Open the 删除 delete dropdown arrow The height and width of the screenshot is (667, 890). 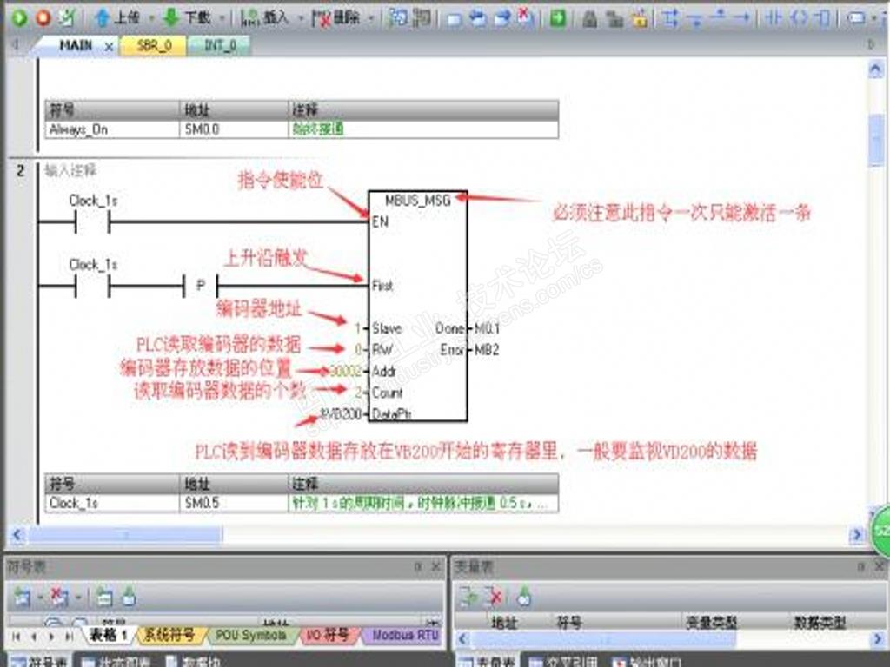click(371, 19)
